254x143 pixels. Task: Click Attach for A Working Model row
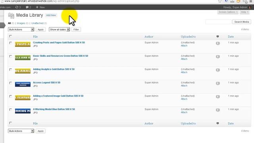click(x=184, y=112)
